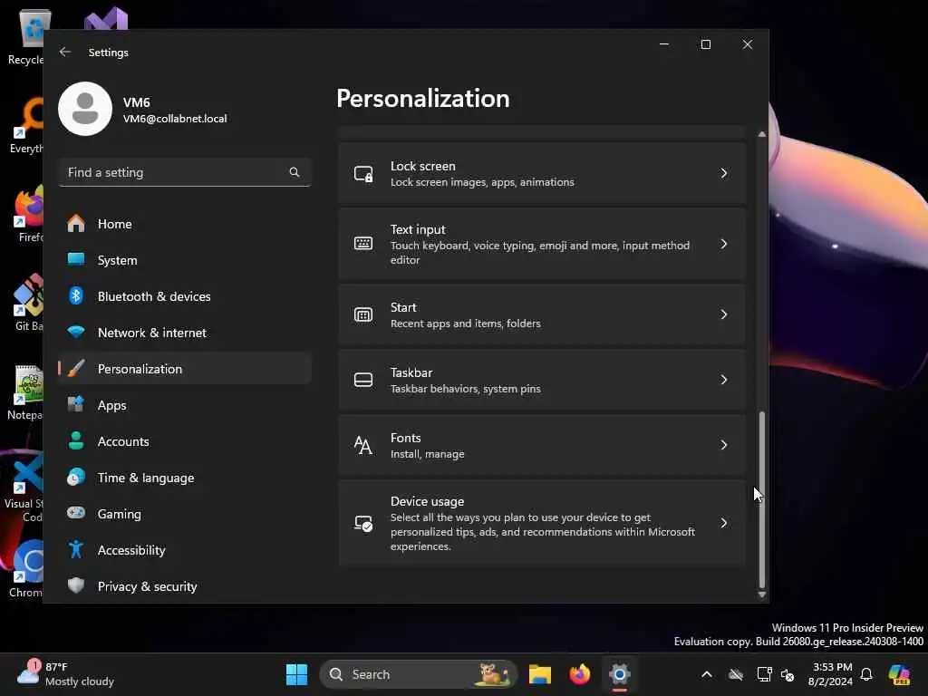Image resolution: width=928 pixels, height=696 pixels.
Task: Open Time & language section
Action: [185, 477]
